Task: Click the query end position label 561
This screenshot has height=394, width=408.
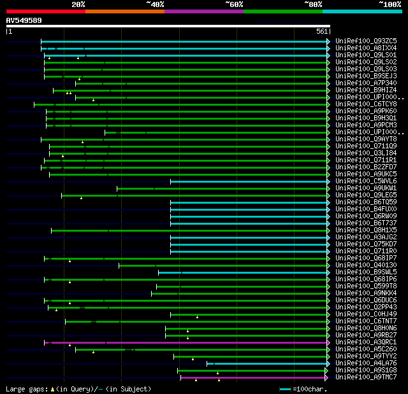Action: pyautogui.click(x=322, y=31)
